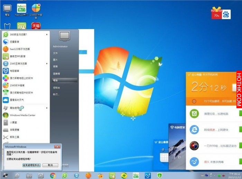Click the Baidu paw widget icon
This screenshot has height=179, width=242.
[x=226, y=15]
